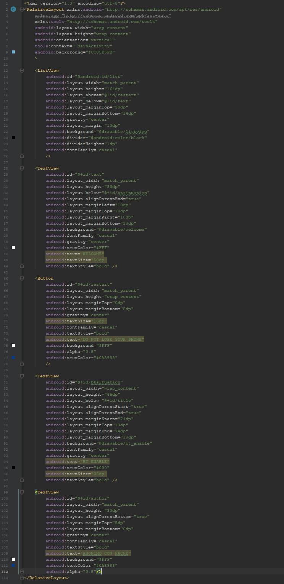
Task: Click the white background swatch of restart Button
Action: pyautogui.click(x=13, y=345)
